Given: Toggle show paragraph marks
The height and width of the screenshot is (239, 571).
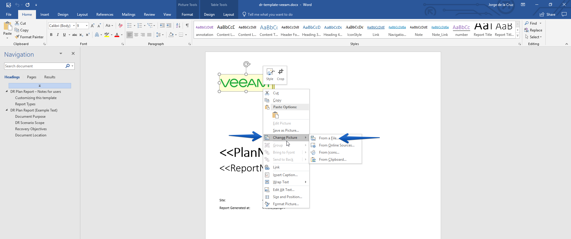Looking at the screenshot, I should pos(187,26).
